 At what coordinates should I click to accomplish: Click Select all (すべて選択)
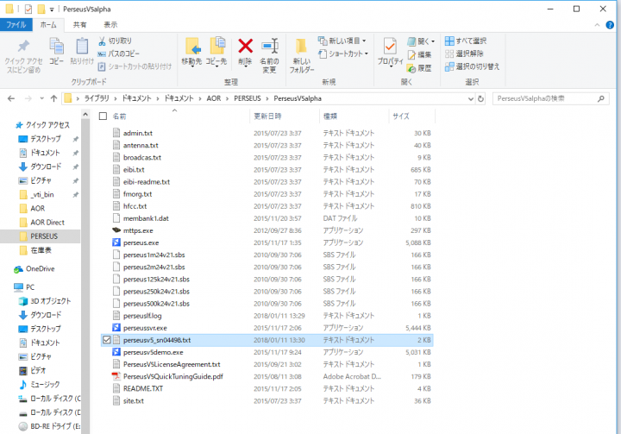(x=466, y=41)
